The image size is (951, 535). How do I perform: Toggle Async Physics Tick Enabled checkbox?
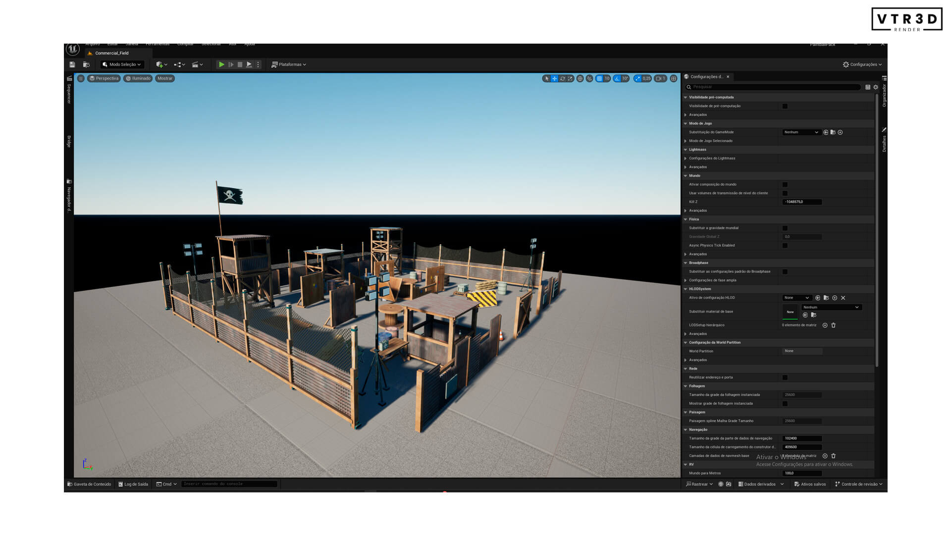pyautogui.click(x=785, y=246)
